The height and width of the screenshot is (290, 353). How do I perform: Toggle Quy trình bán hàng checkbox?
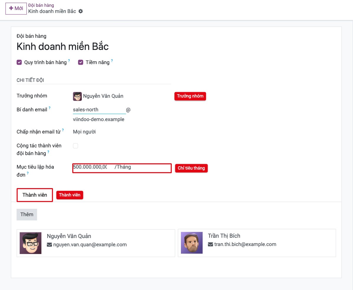[x=19, y=62]
